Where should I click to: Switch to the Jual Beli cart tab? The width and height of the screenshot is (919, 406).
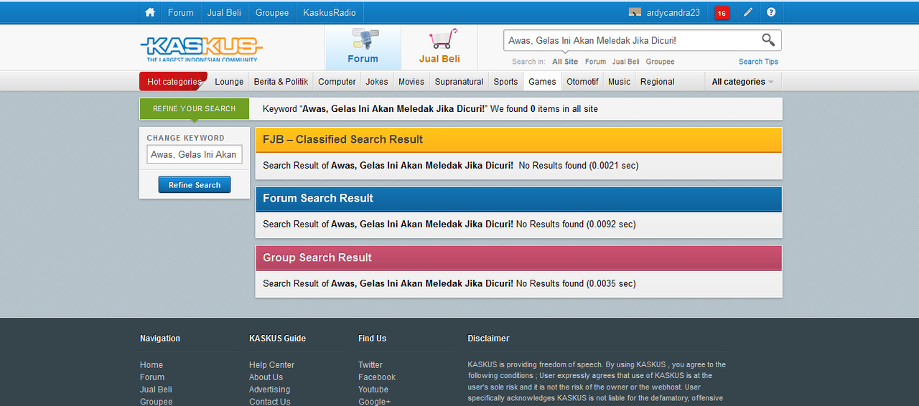pos(439,47)
